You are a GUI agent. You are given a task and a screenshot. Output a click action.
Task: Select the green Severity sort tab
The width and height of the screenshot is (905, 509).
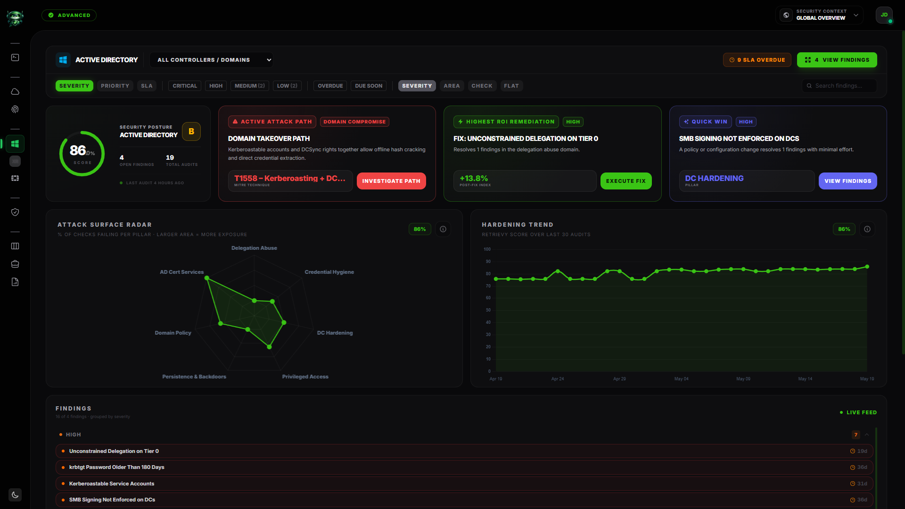click(x=74, y=86)
